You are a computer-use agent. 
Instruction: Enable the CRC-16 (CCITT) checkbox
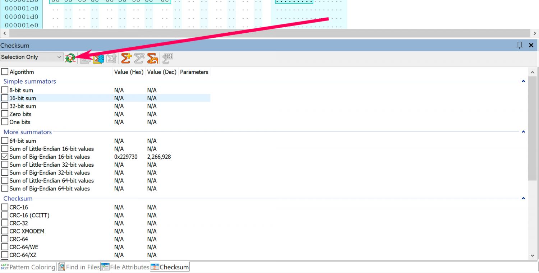pos(5,215)
